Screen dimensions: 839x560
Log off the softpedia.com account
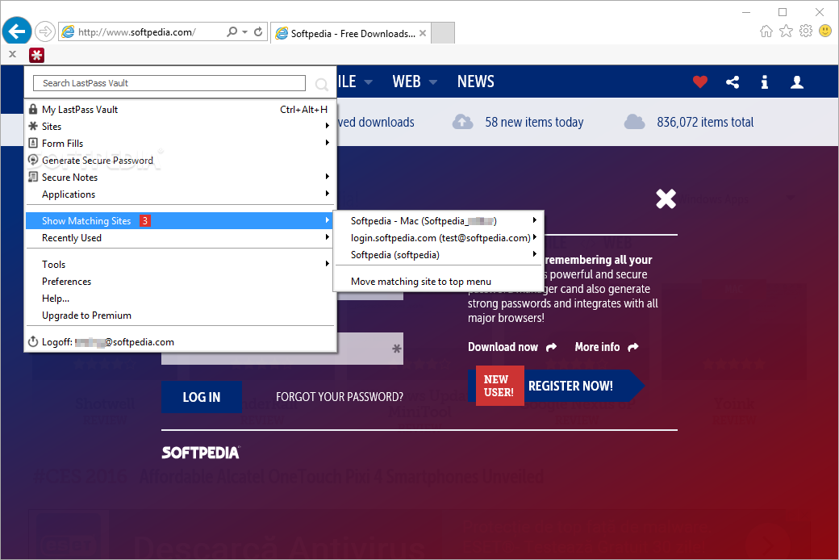point(181,342)
